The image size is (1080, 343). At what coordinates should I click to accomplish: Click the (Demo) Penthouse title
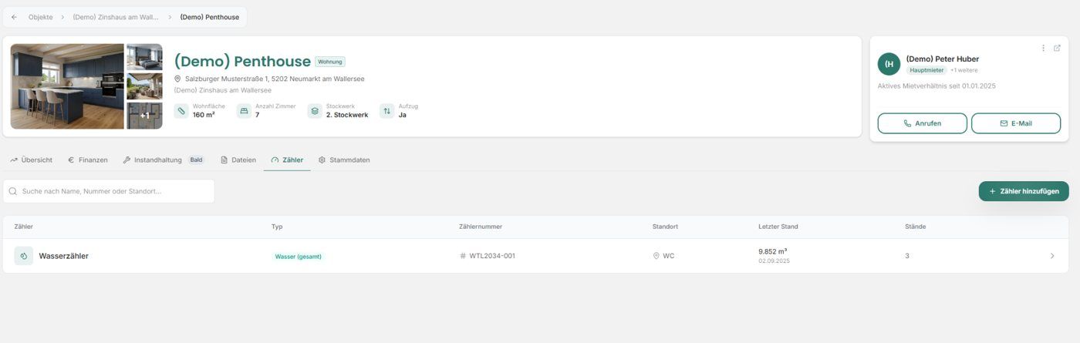tap(242, 62)
